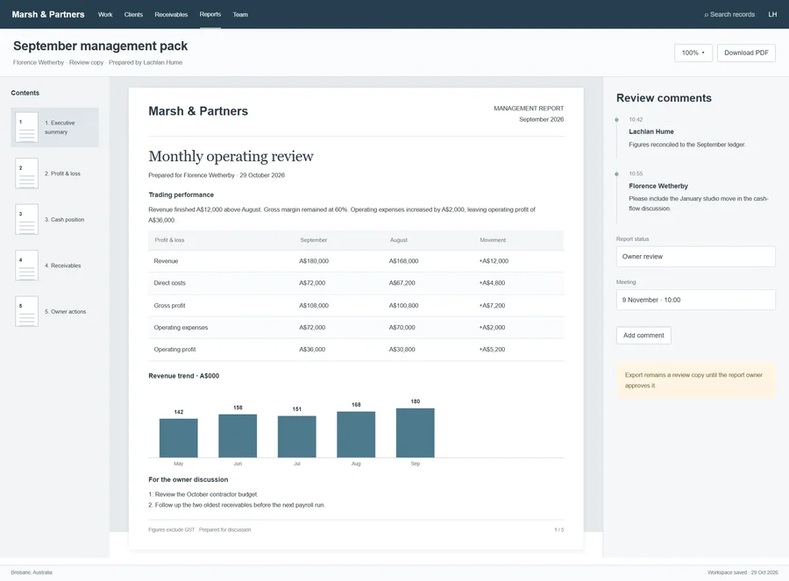Select Profit & loss page thumbnail
The height and width of the screenshot is (581, 789).
coord(26,174)
